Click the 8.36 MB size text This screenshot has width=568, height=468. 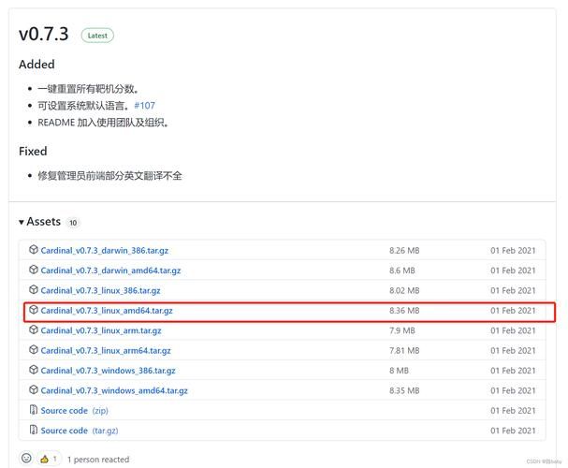(404, 311)
